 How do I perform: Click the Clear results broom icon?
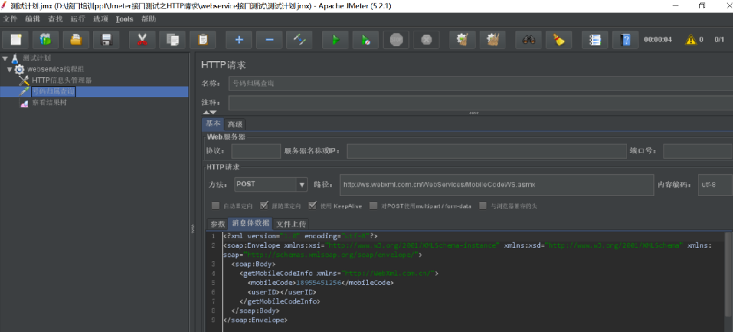[462, 40]
